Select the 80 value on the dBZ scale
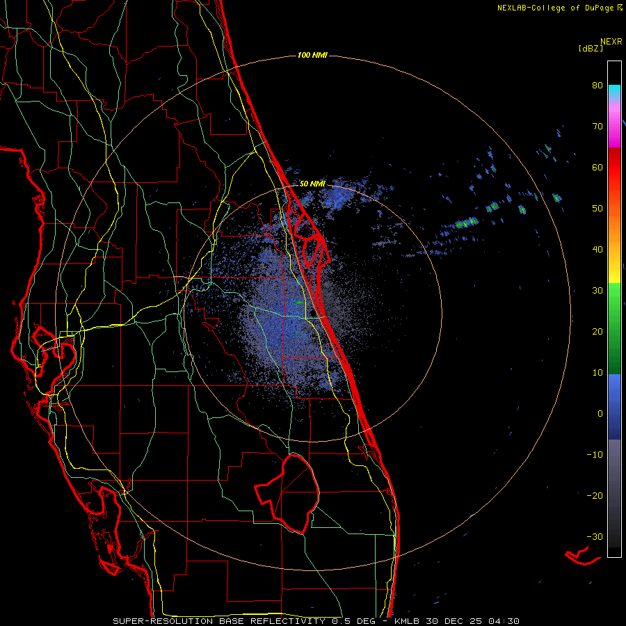Screen dimensions: 626x626 (x=597, y=86)
